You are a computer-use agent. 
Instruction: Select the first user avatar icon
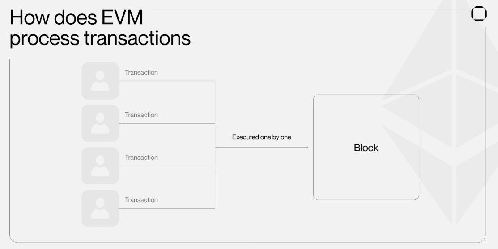pyautogui.click(x=100, y=81)
